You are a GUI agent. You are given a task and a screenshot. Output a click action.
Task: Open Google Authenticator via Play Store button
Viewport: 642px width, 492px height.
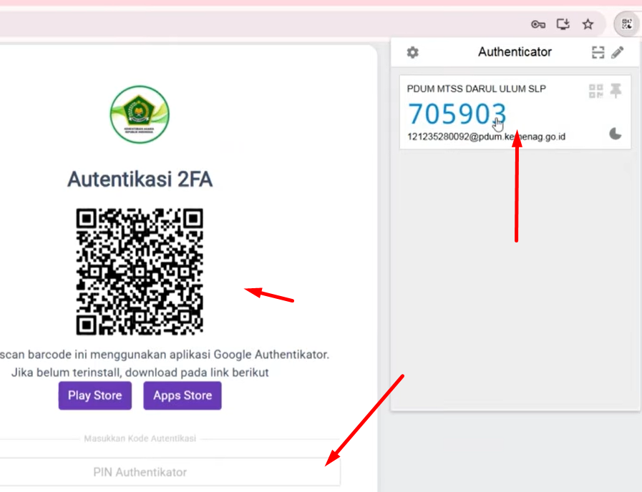(x=94, y=395)
